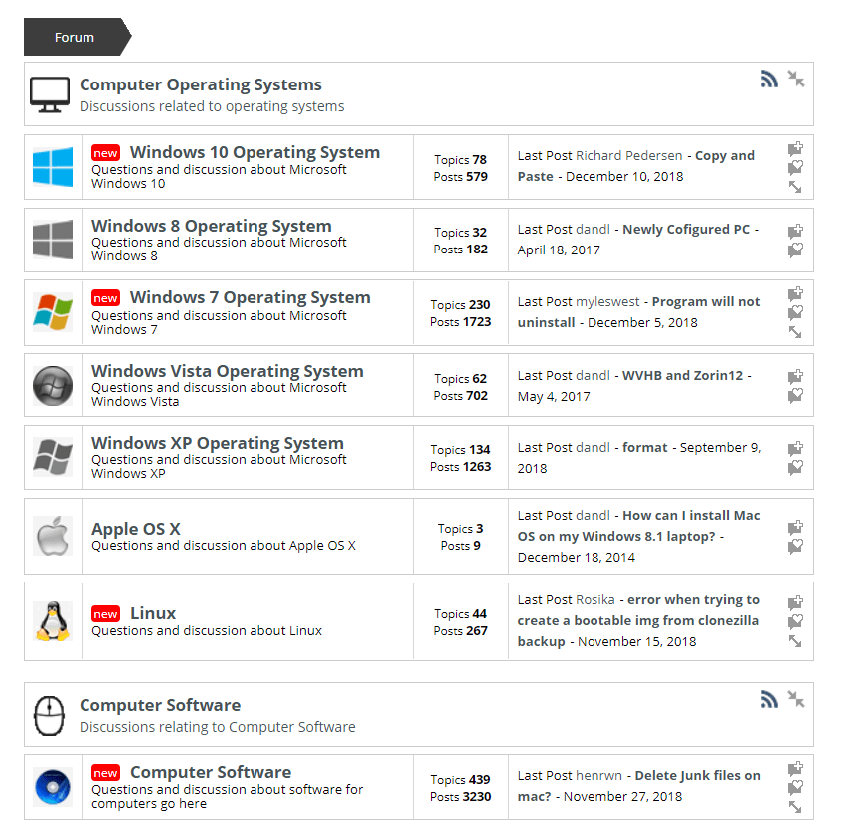Collapse the Computer Software category section
The width and height of the screenshot is (849, 832).
point(795,699)
